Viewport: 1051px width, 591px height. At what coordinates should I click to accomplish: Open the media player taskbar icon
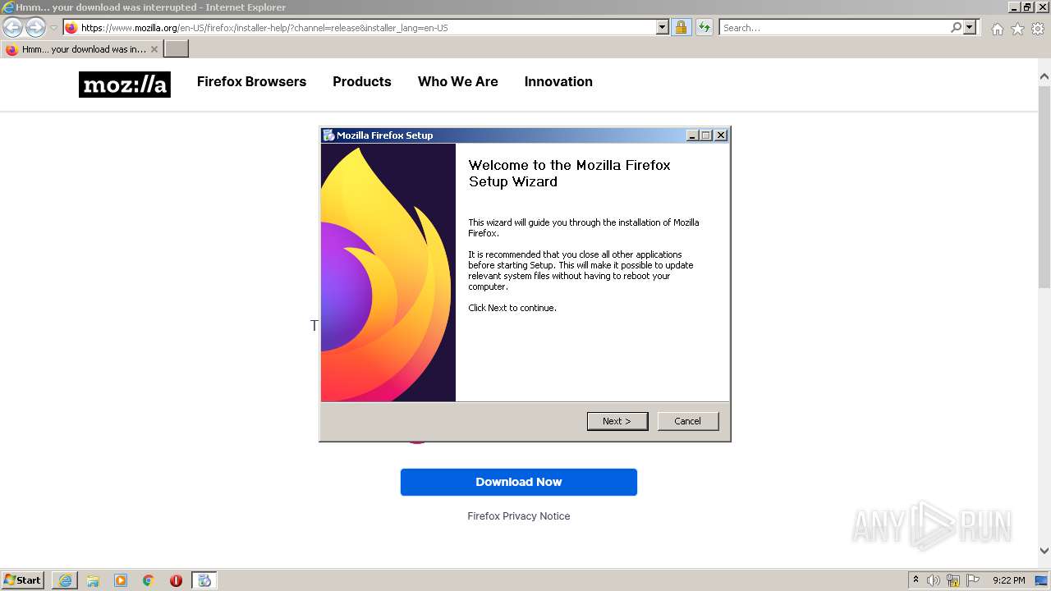[121, 580]
